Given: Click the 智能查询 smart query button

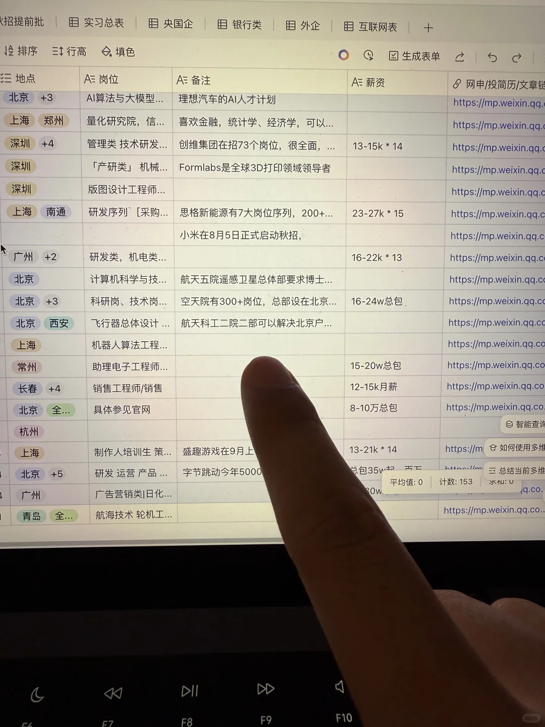Looking at the screenshot, I should tap(523, 424).
